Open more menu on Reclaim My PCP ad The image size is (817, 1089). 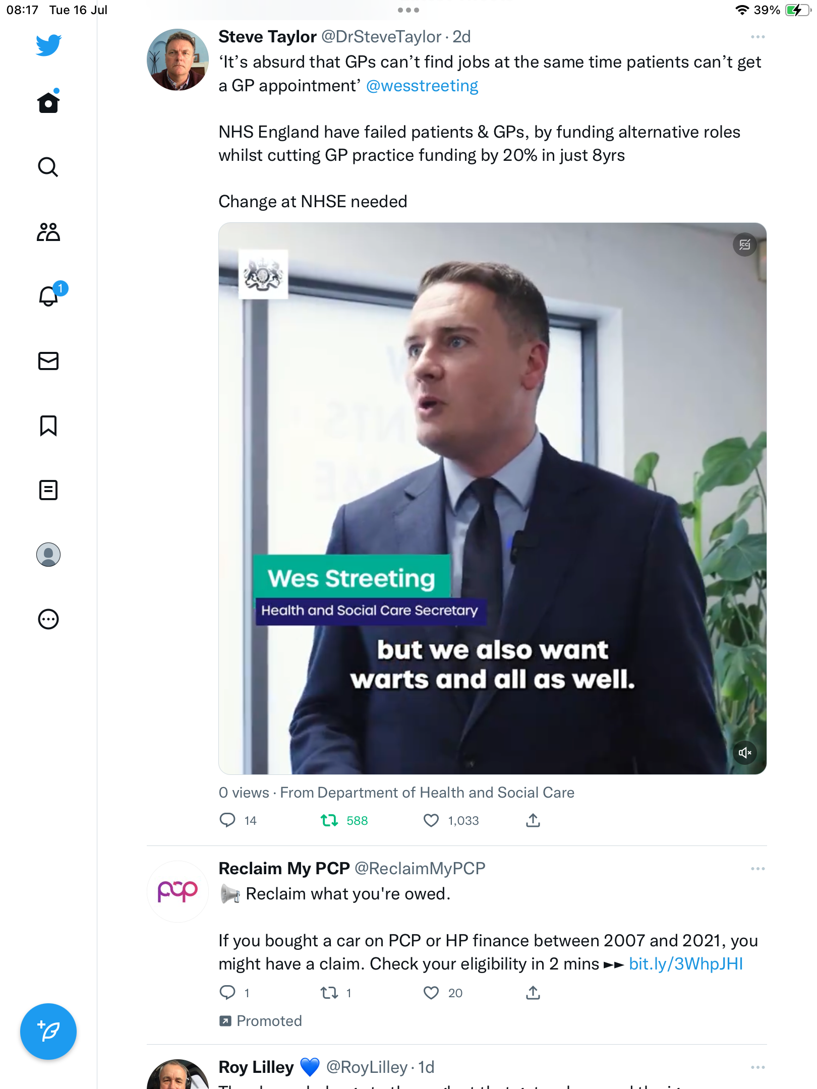(x=757, y=869)
